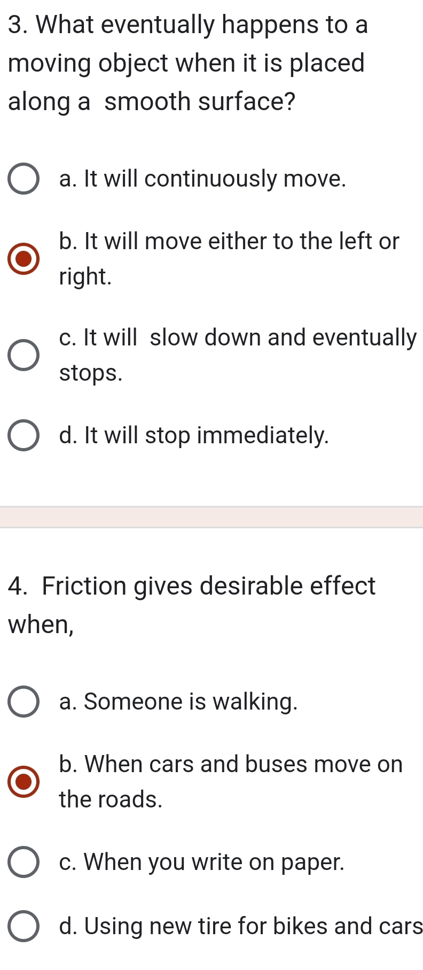The image size is (423, 970).
Task: Select the 'It will stop immediately' radio button
Action: pos(23,436)
